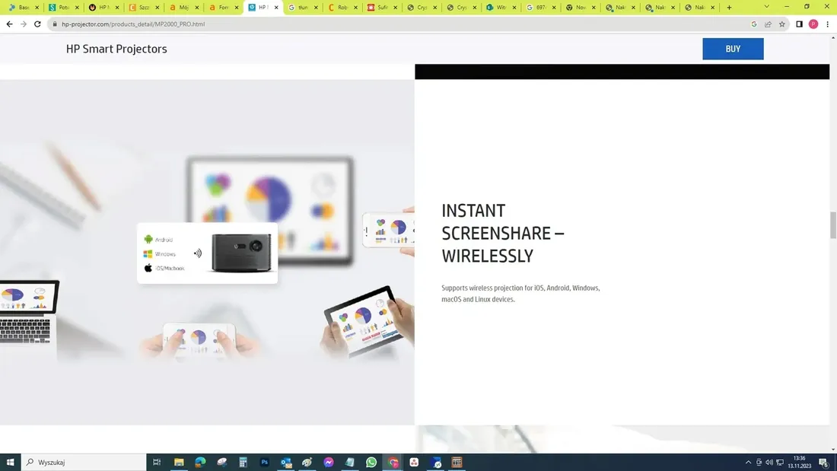Click the page vertical scrollbar thumb
The width and height of the screenshot is (837, 471).
coord(832,226)
